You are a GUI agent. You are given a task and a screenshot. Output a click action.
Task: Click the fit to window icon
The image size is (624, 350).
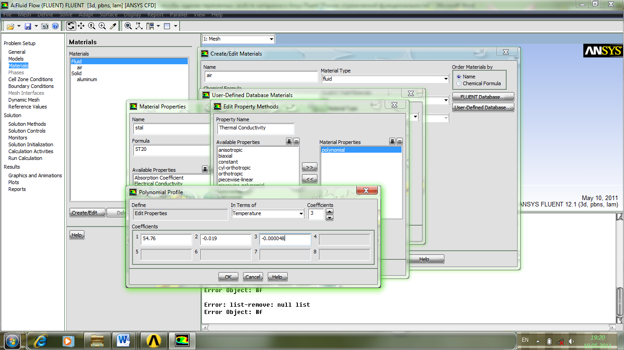128,26
